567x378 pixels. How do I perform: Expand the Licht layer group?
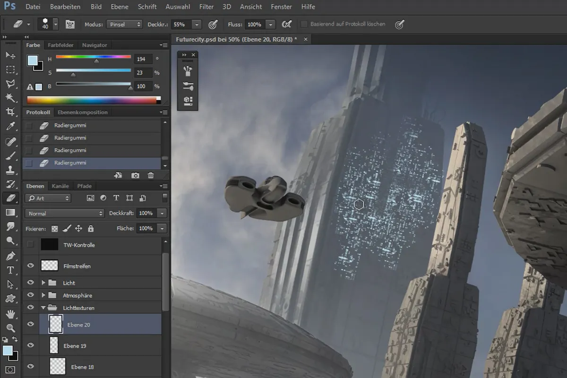[43, 283]
